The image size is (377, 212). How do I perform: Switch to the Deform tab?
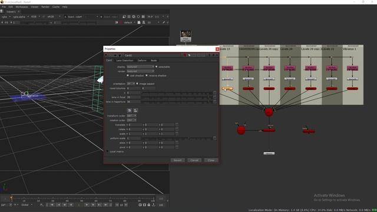pyautogui.click(x=142, y=61)
